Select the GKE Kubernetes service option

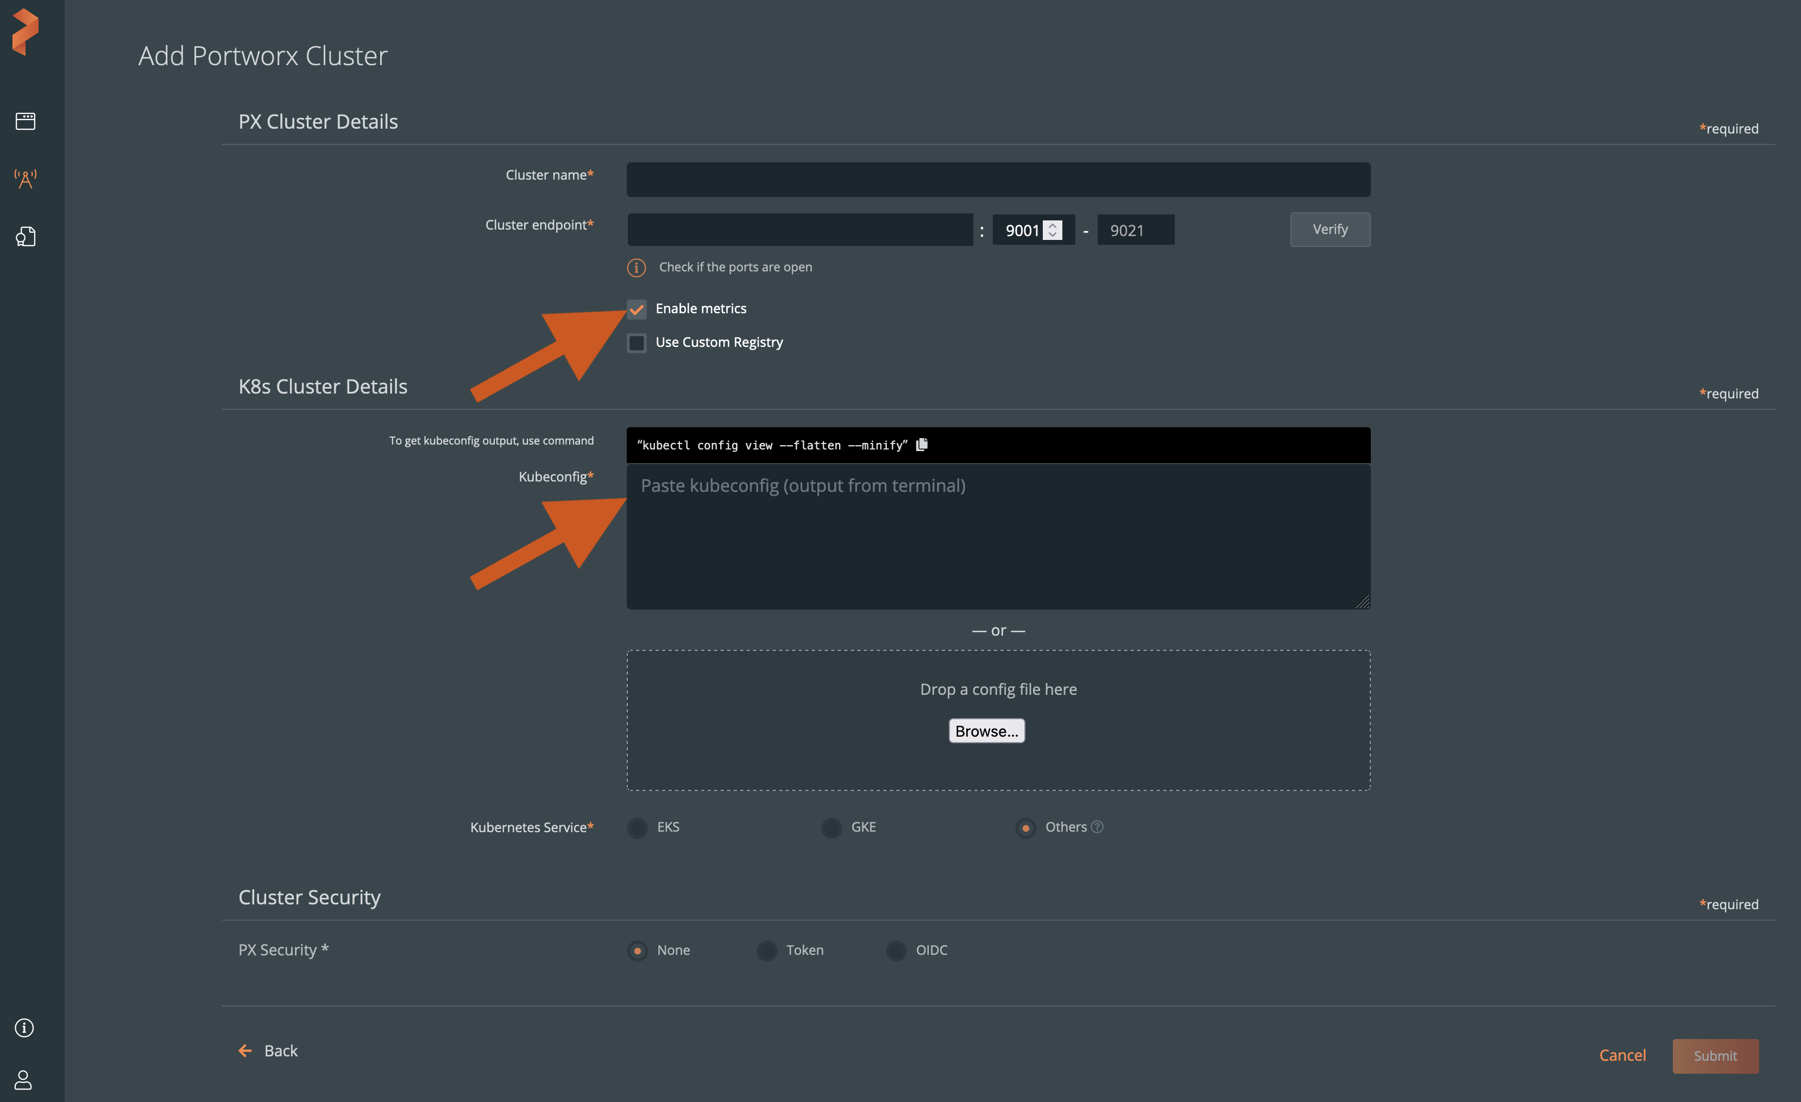831,827
